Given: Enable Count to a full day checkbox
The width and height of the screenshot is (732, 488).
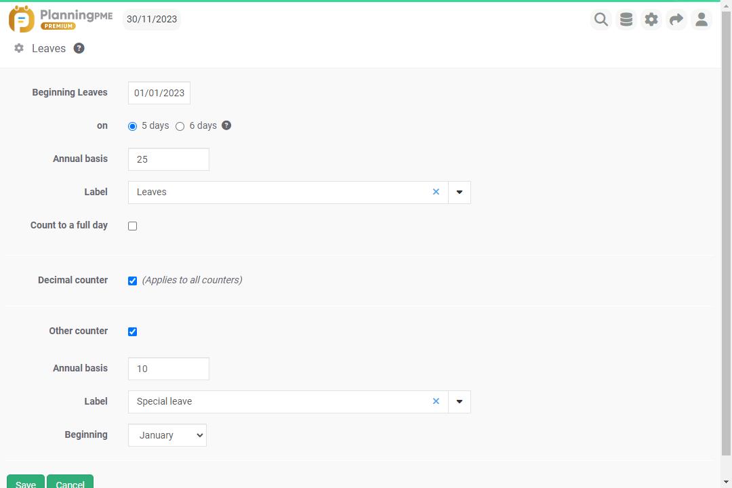Looking at the screenshot, I should [x=133, y=226].
